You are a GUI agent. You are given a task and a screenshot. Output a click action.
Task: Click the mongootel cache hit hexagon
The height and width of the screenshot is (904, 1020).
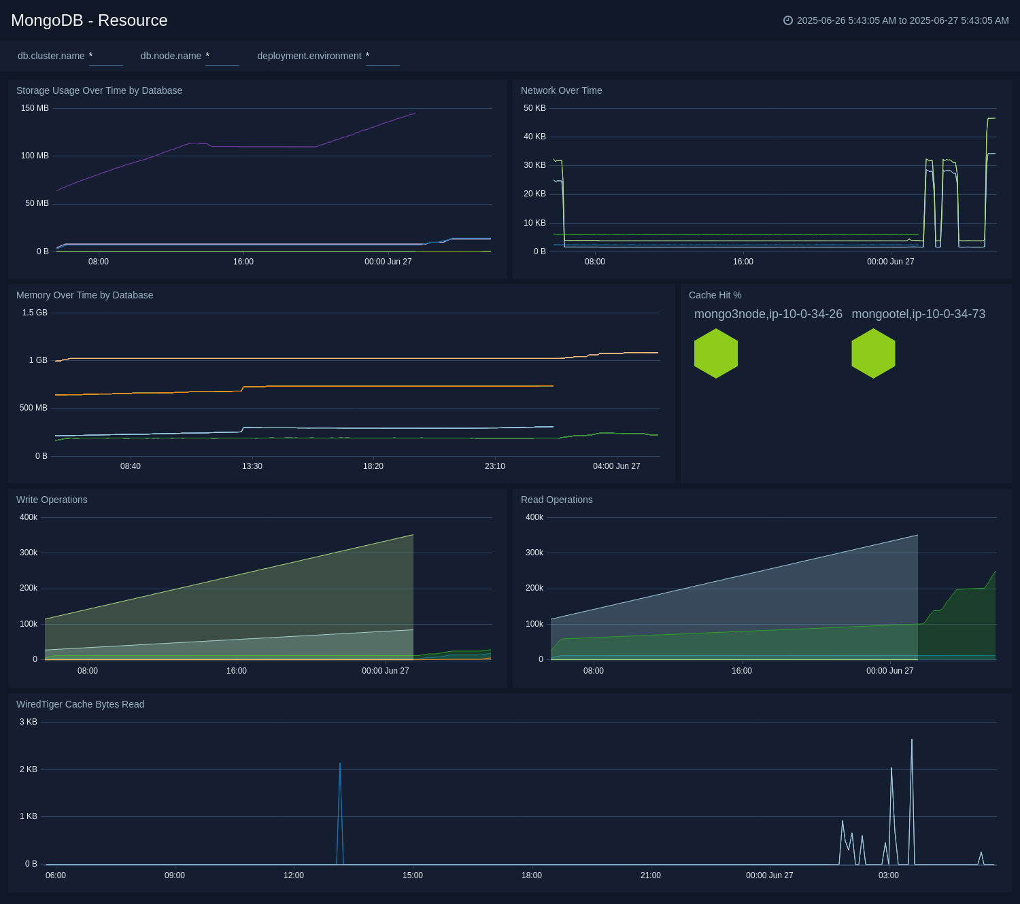(873, 353)
